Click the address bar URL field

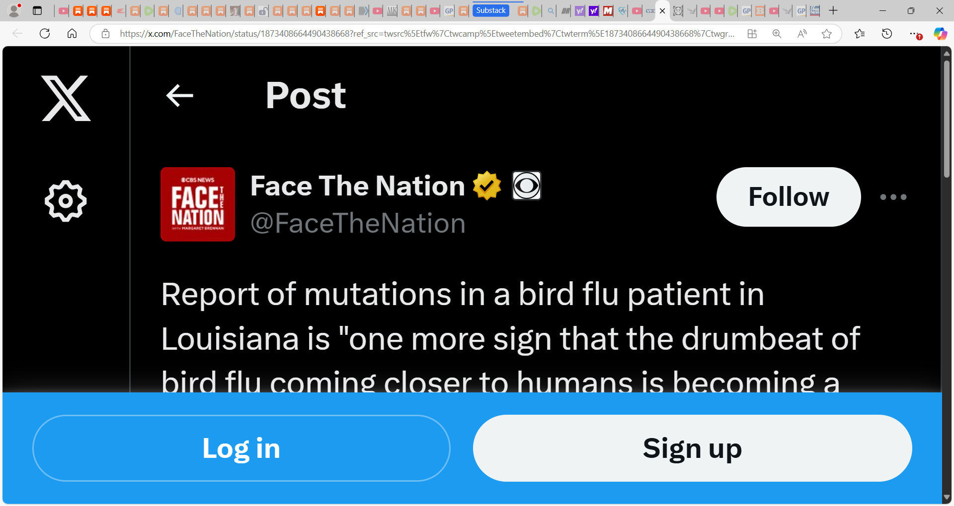(x=427, y=34)
